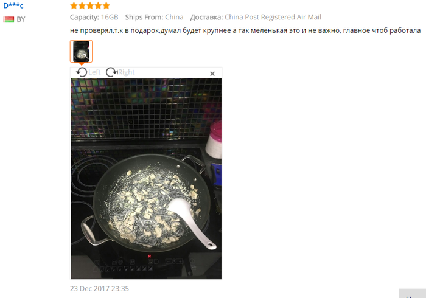Image resolution: width=426 pixels, height=298 pixels.
Task: Click the Capacity 16GB attribute
Action: click(94, 17)
